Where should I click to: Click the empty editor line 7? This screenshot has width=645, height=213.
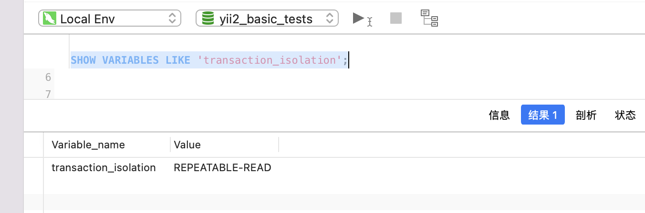[x=334, y=94]
